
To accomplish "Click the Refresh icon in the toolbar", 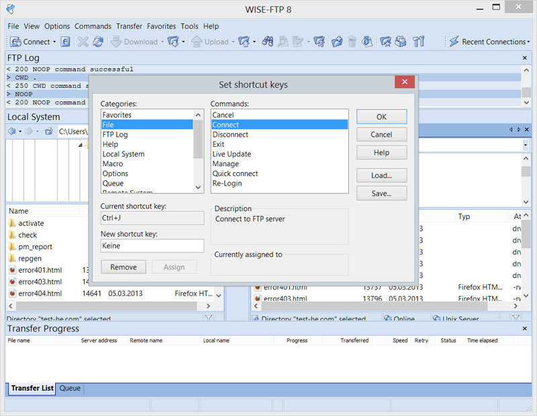I will [98, 42].
